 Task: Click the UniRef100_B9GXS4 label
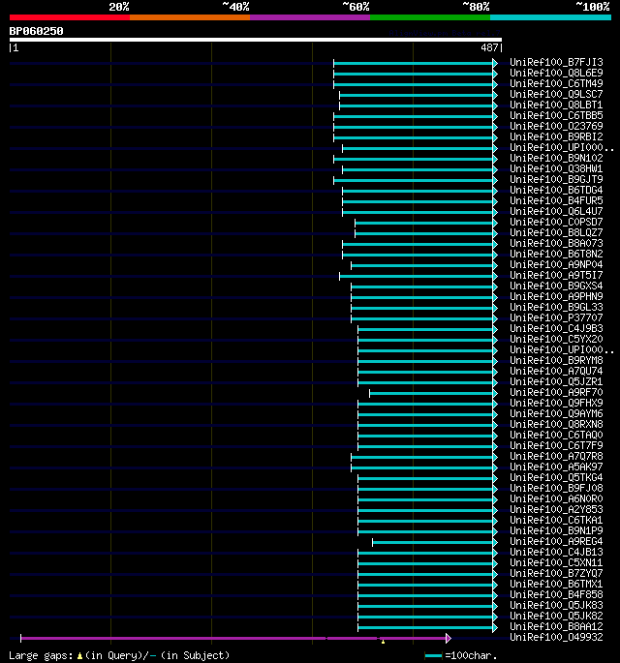pyautogui.click(x=556, y=286)
